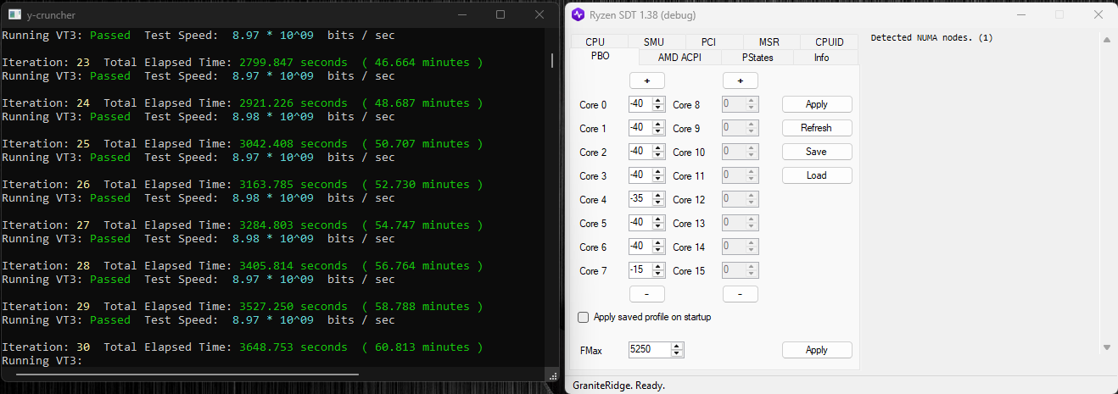
Task: Increase Core 6 offset with up spinner arrow
Action: [658, 243]
